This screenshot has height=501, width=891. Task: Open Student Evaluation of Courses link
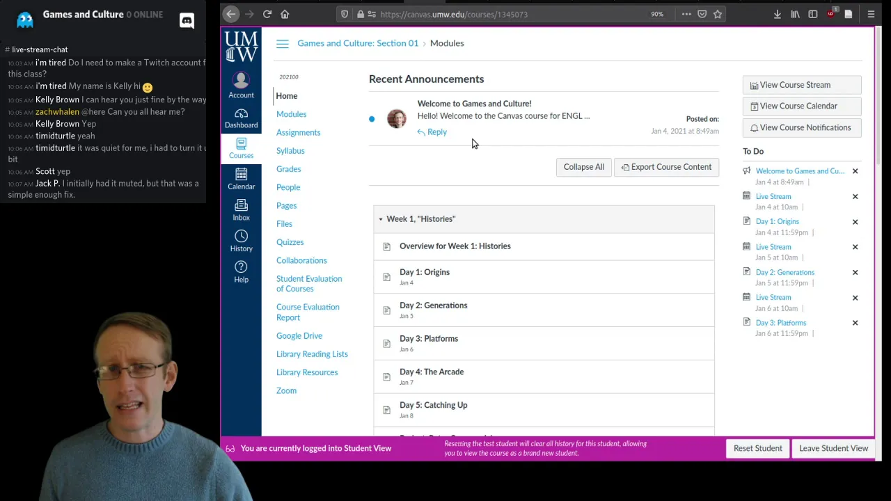pos(309,284)
